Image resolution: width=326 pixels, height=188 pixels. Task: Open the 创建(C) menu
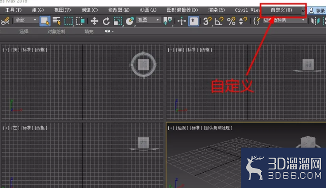tap(89, 10)
